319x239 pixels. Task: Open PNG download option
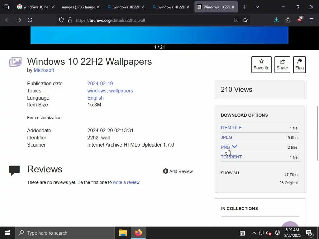226,147
